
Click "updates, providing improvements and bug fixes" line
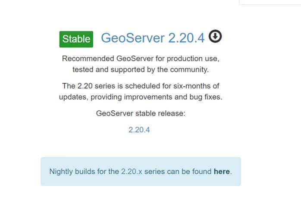pyautogui.click(x=141, y=97)
